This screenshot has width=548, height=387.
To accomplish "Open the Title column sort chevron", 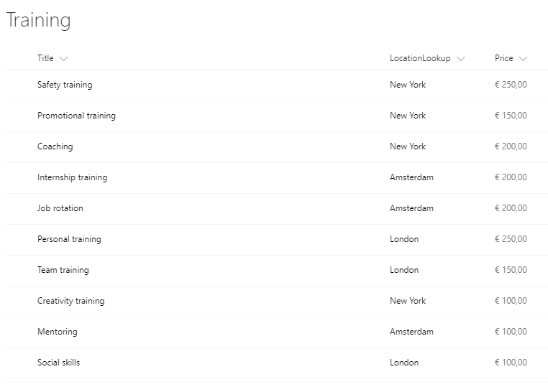I will [63, 59].
